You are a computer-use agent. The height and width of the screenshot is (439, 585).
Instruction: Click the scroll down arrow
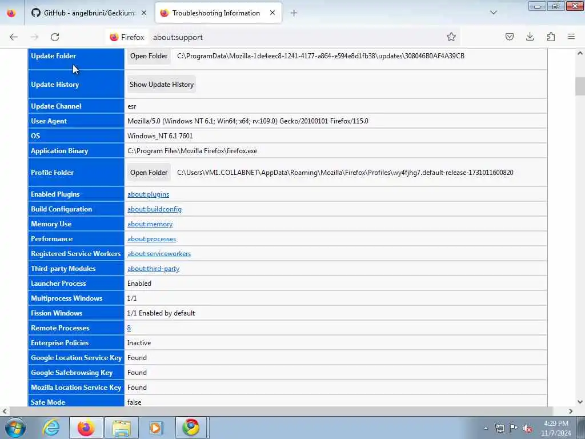point(580,402)
